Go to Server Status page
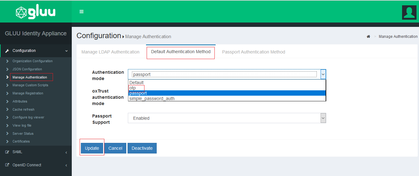The image size is (419, 176). [23, 133]
